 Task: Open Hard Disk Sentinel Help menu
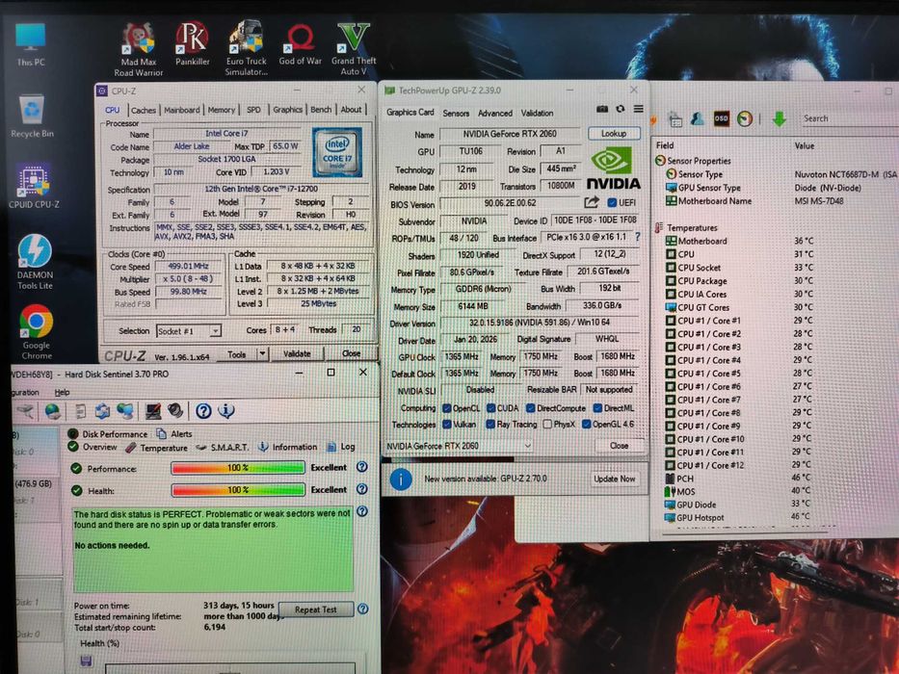click(62, 393)
